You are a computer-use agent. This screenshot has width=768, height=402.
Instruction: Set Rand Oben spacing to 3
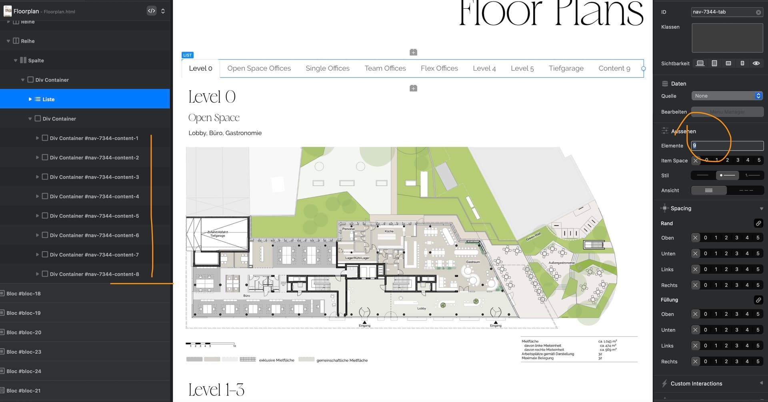pos(736,238)
